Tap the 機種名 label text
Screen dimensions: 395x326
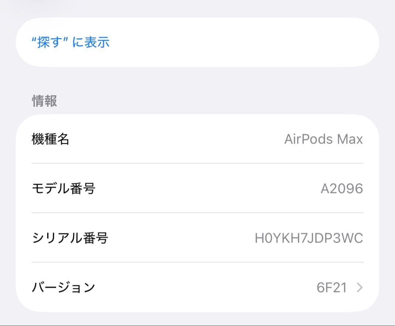coord(50,139)
